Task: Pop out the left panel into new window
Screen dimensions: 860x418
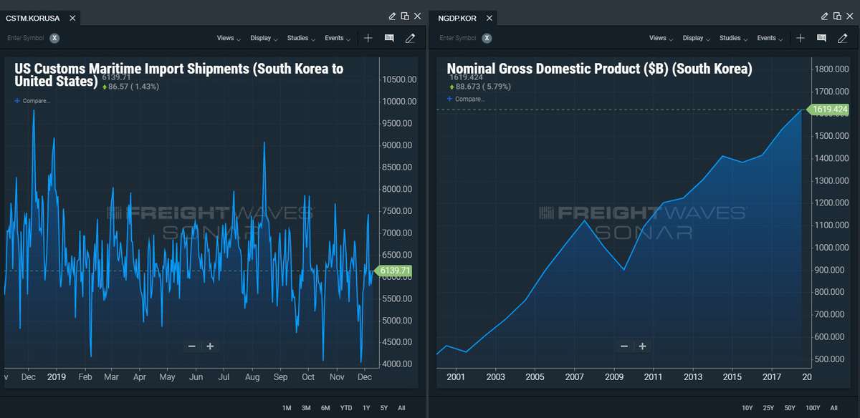Action: 405,16
